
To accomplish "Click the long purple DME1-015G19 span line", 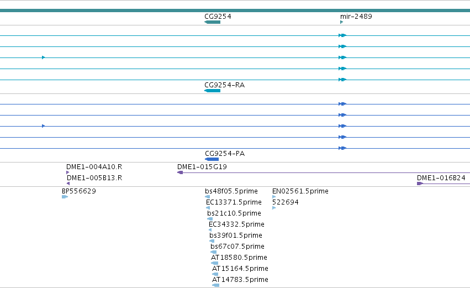I will coord(326,173).
